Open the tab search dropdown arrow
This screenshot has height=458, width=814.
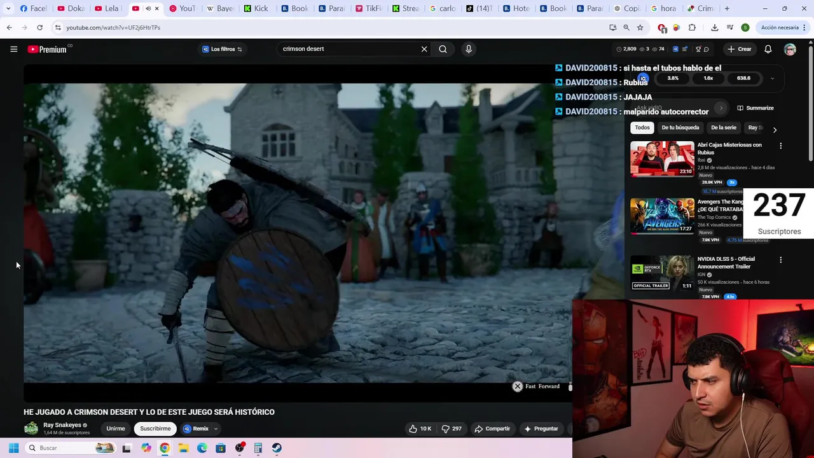coord(8,8)
